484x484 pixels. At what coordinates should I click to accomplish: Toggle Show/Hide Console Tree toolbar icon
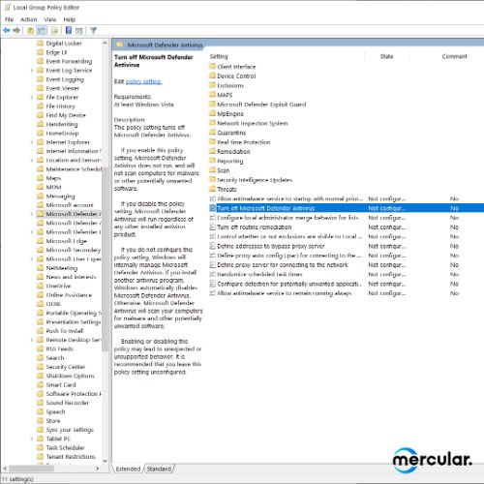42,31
